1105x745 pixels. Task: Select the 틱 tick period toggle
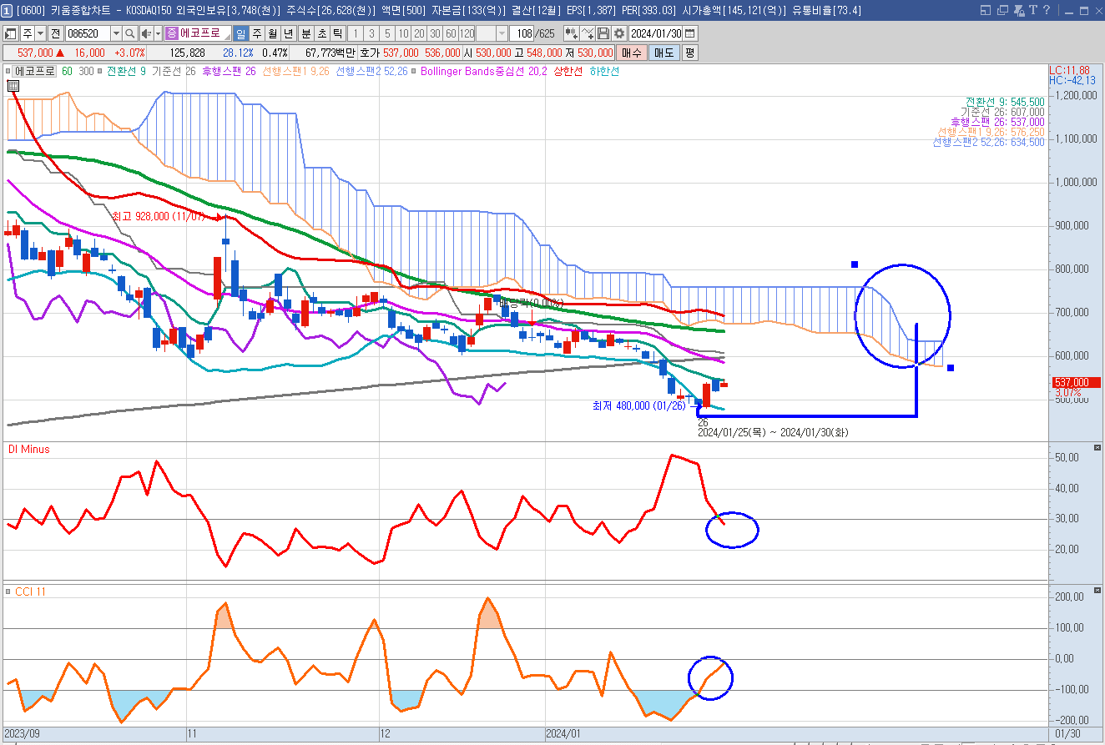tap(336, 33)
